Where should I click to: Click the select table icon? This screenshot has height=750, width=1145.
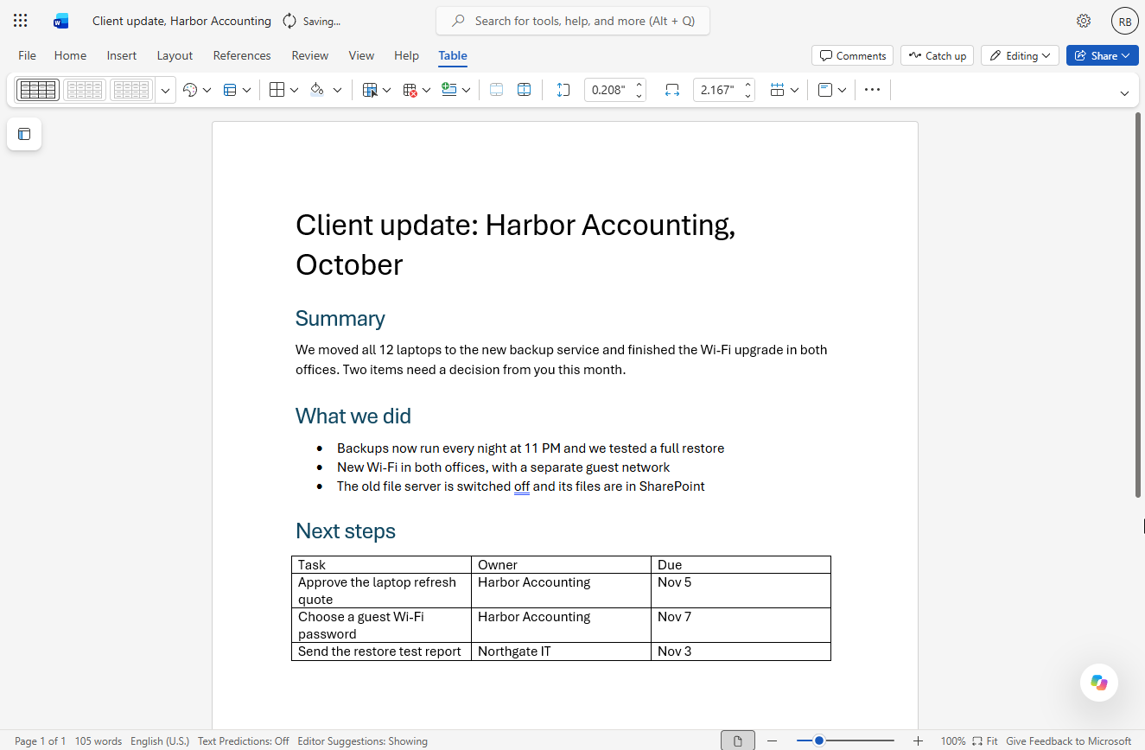pyautogui.click(x=370, y=90)
